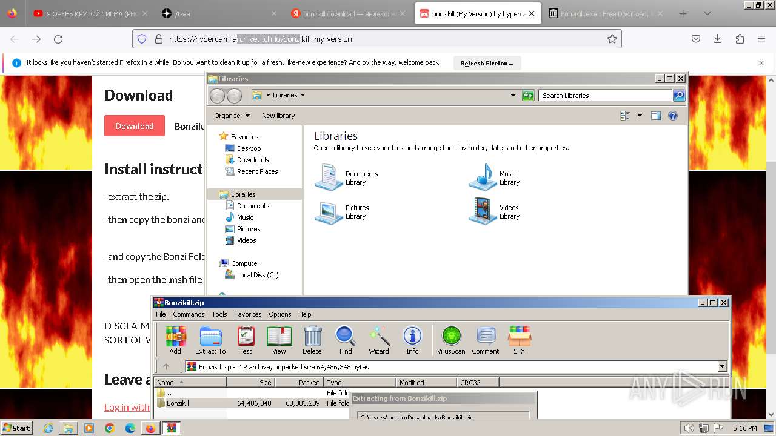Click the change view icon in Explorer
Image resolution: width=776 pixels, height=436 pixels.
pyautogui.click(x=625, y=116)
